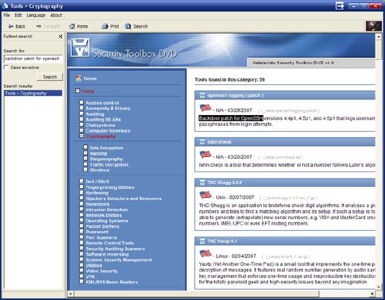This screenshot has width=385, height=300.
Task: Open the Language menu
Action: click(x=36, y=15)
